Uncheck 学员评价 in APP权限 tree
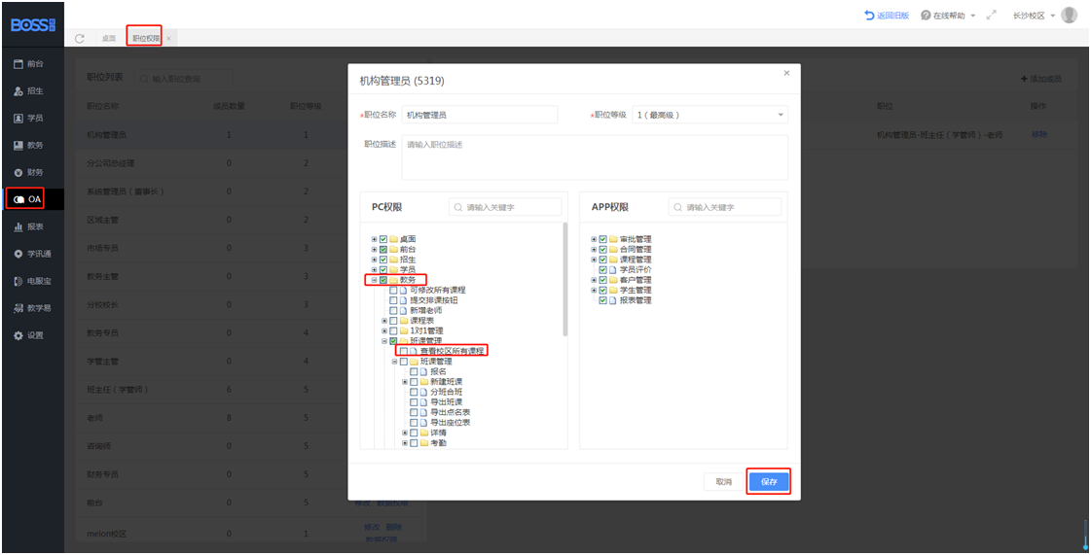 pos(603,269)
